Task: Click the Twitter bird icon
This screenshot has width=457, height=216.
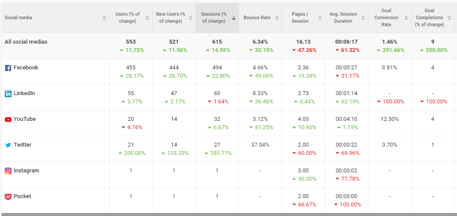Action: [8, 145]
